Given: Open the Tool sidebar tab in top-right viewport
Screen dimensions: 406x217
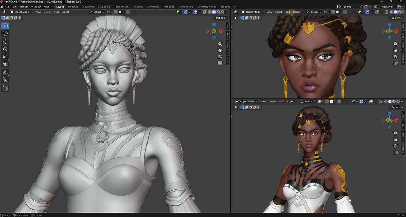Looking at the screenshot, I should (403, 35).
